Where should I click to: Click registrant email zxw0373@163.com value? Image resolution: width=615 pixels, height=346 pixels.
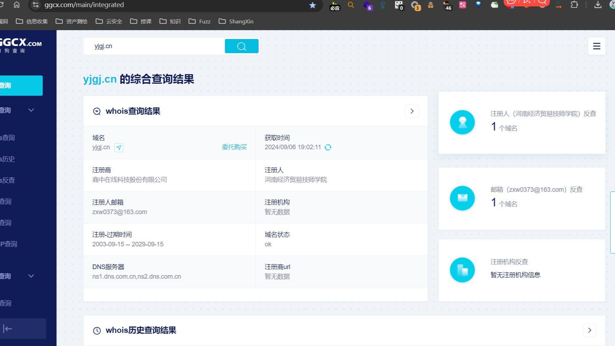pyautogui.click(x=119, y=212)
